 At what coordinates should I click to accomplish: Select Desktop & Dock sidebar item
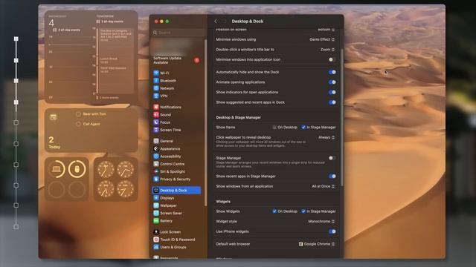(x=176, y=190)
